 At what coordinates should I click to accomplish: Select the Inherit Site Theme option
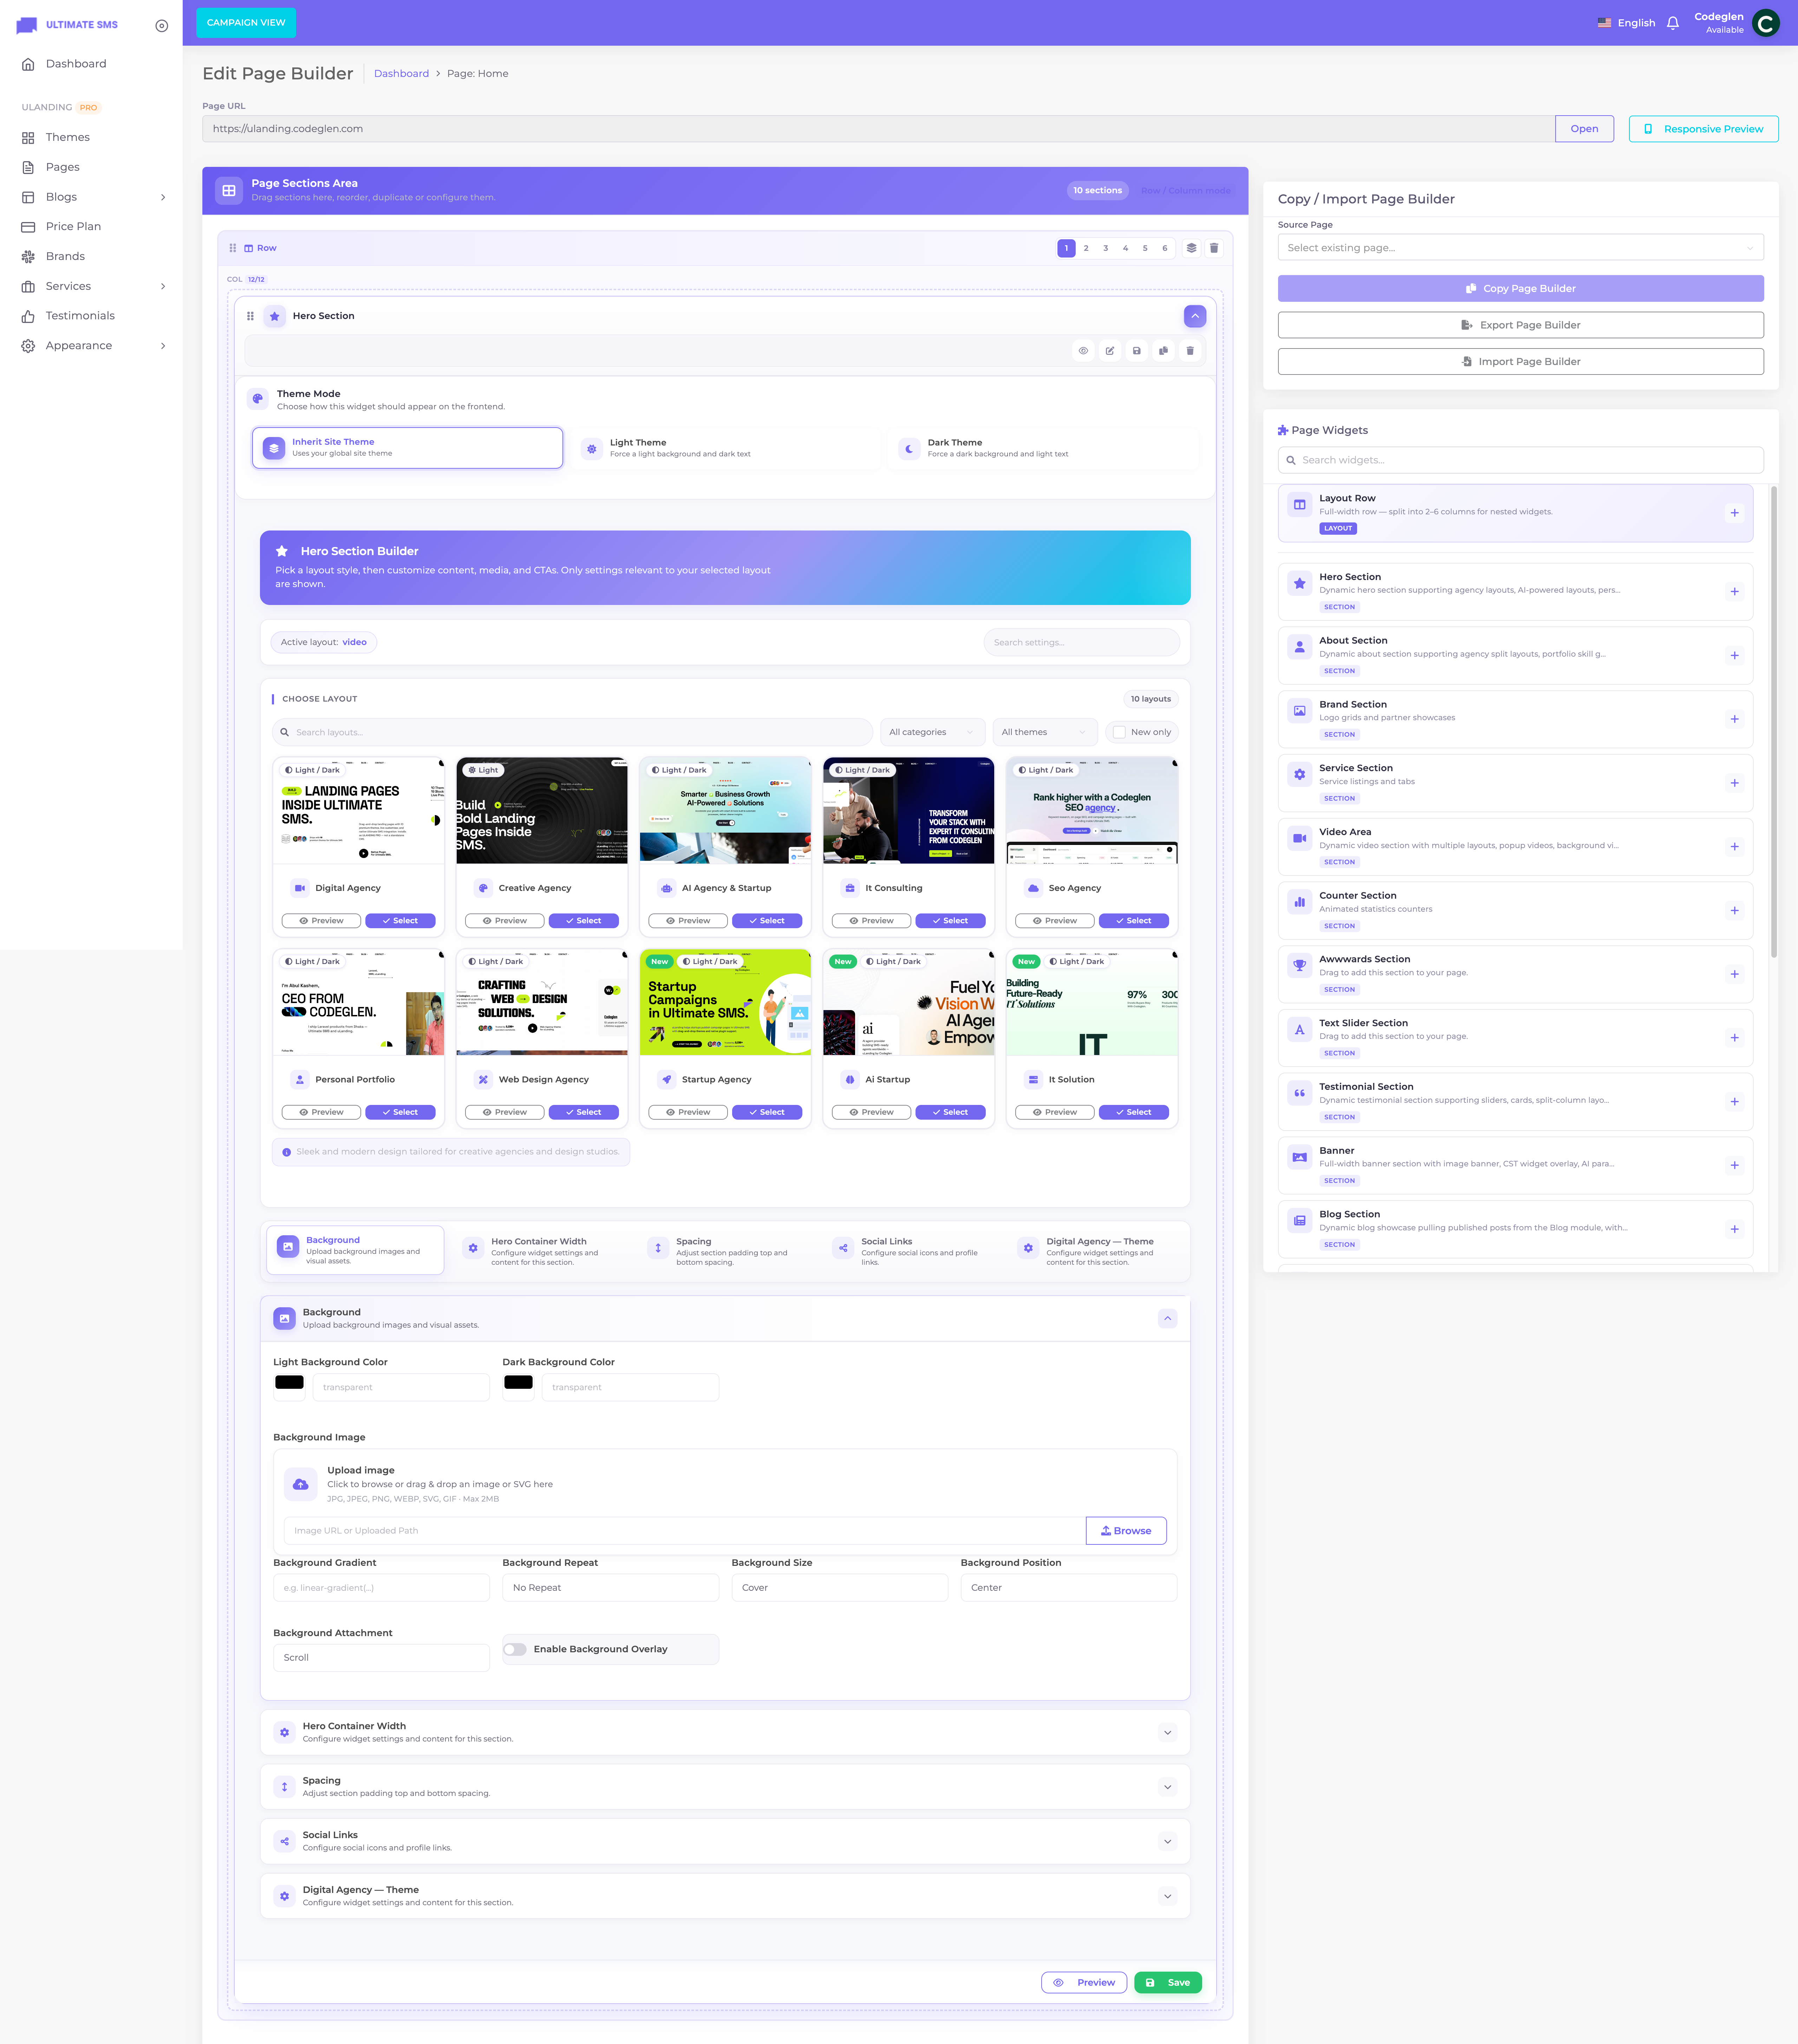coord(407,448)
